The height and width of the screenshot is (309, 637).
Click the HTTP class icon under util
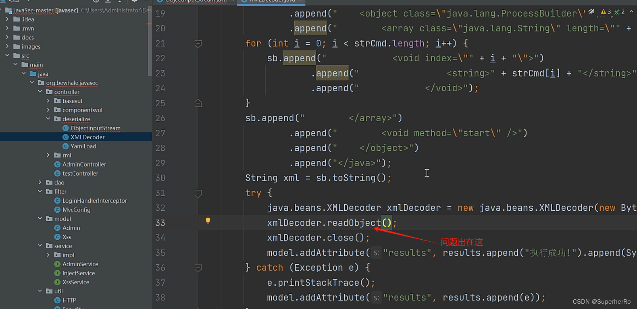pyautogui.click(x=57, y=300)
